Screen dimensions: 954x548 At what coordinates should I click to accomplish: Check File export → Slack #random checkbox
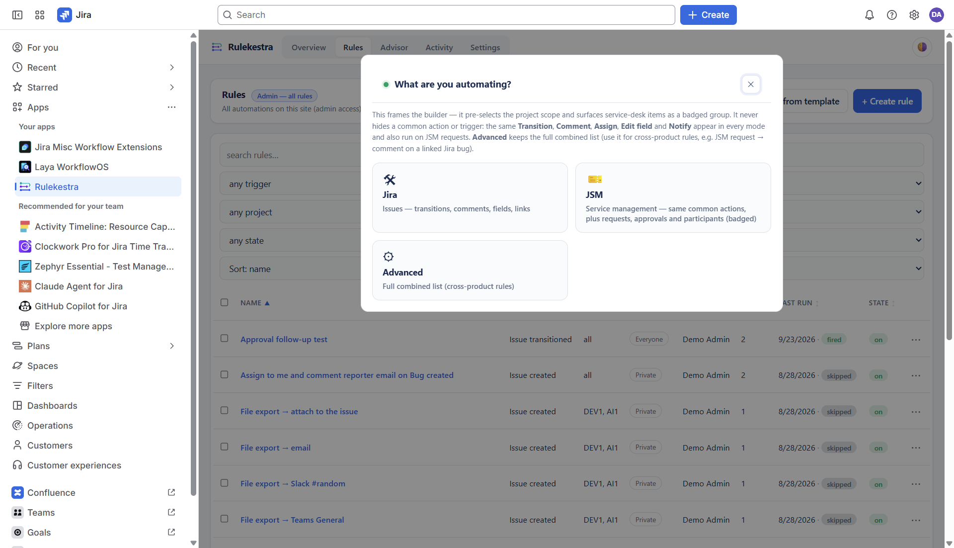225,483
